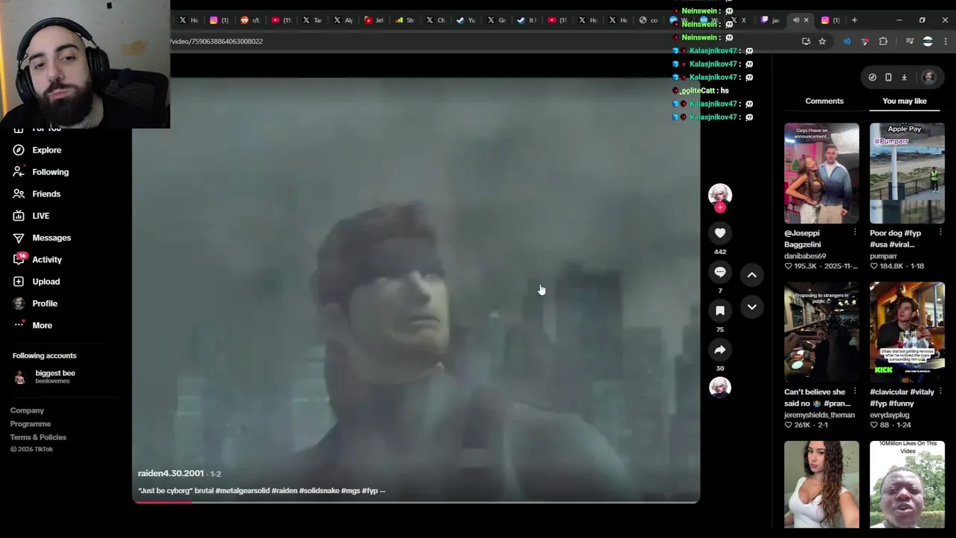This screenshot has height=538, width=956.
Task: Click the #metalgearsolid hashtag in the caption
Action: pos(242,491)
